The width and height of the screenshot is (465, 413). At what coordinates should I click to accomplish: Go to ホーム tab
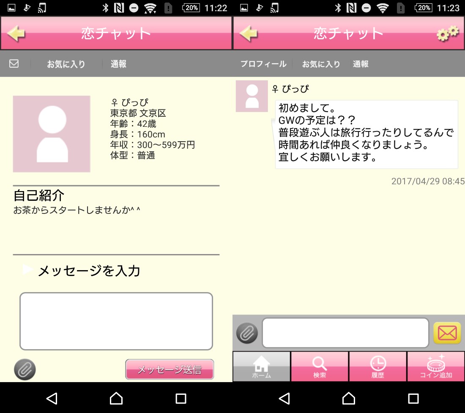pyautogui.click(x=262, y=367)
